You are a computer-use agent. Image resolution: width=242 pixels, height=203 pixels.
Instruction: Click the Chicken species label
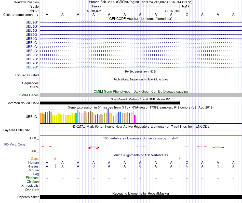click(x=33, y=182)
